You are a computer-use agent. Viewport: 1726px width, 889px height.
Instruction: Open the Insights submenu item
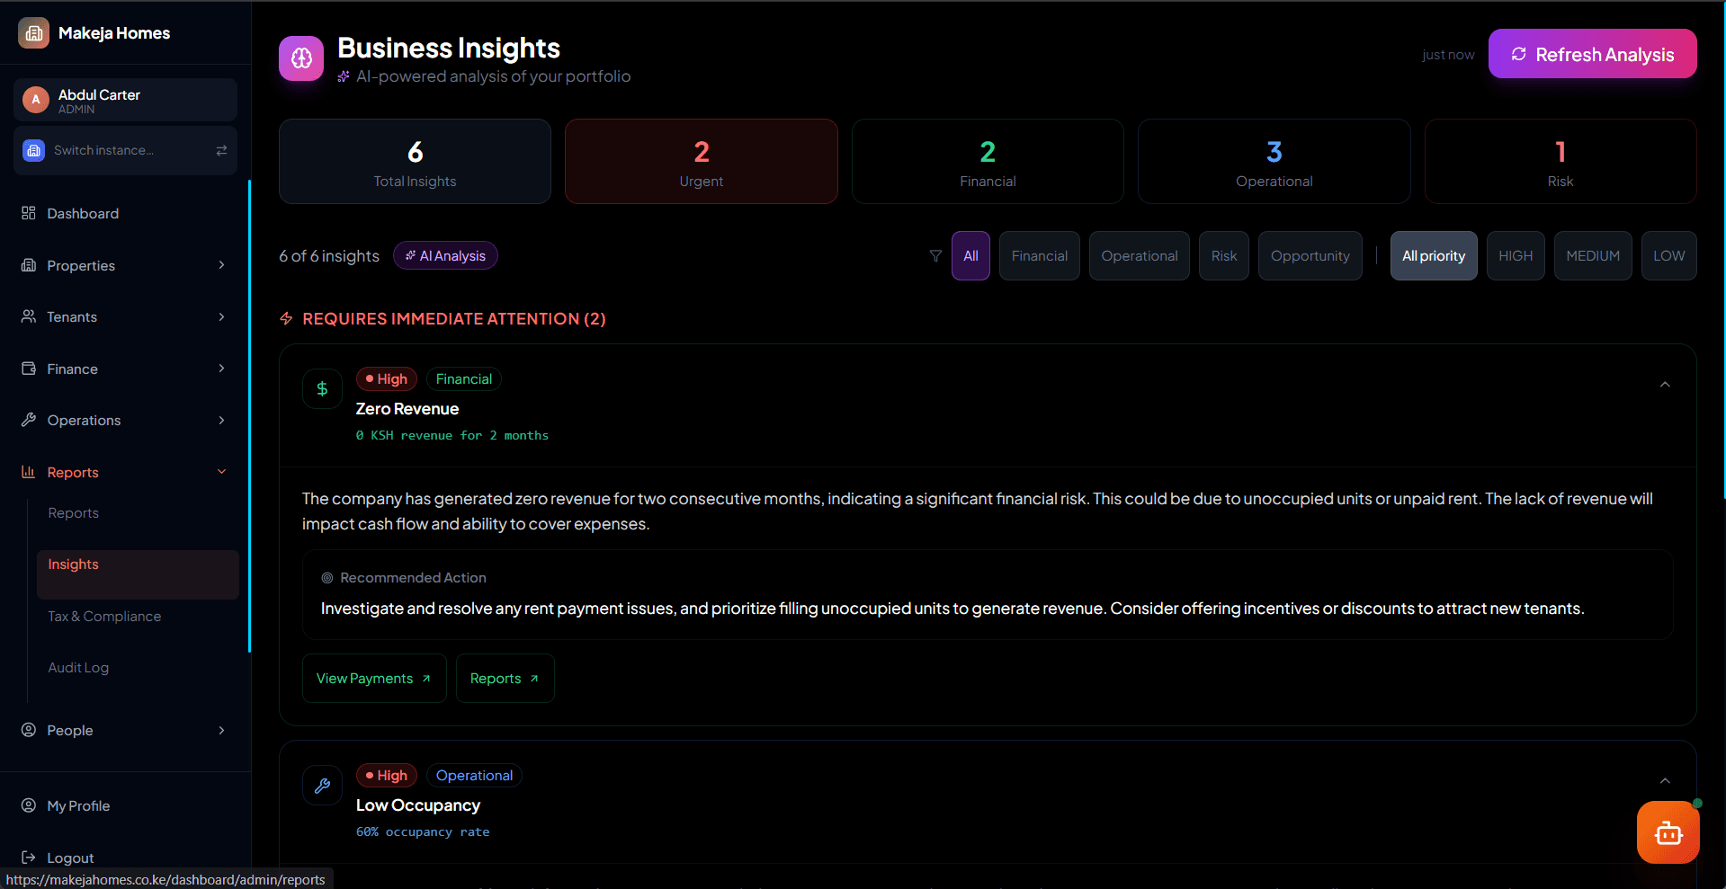point(138,574)
